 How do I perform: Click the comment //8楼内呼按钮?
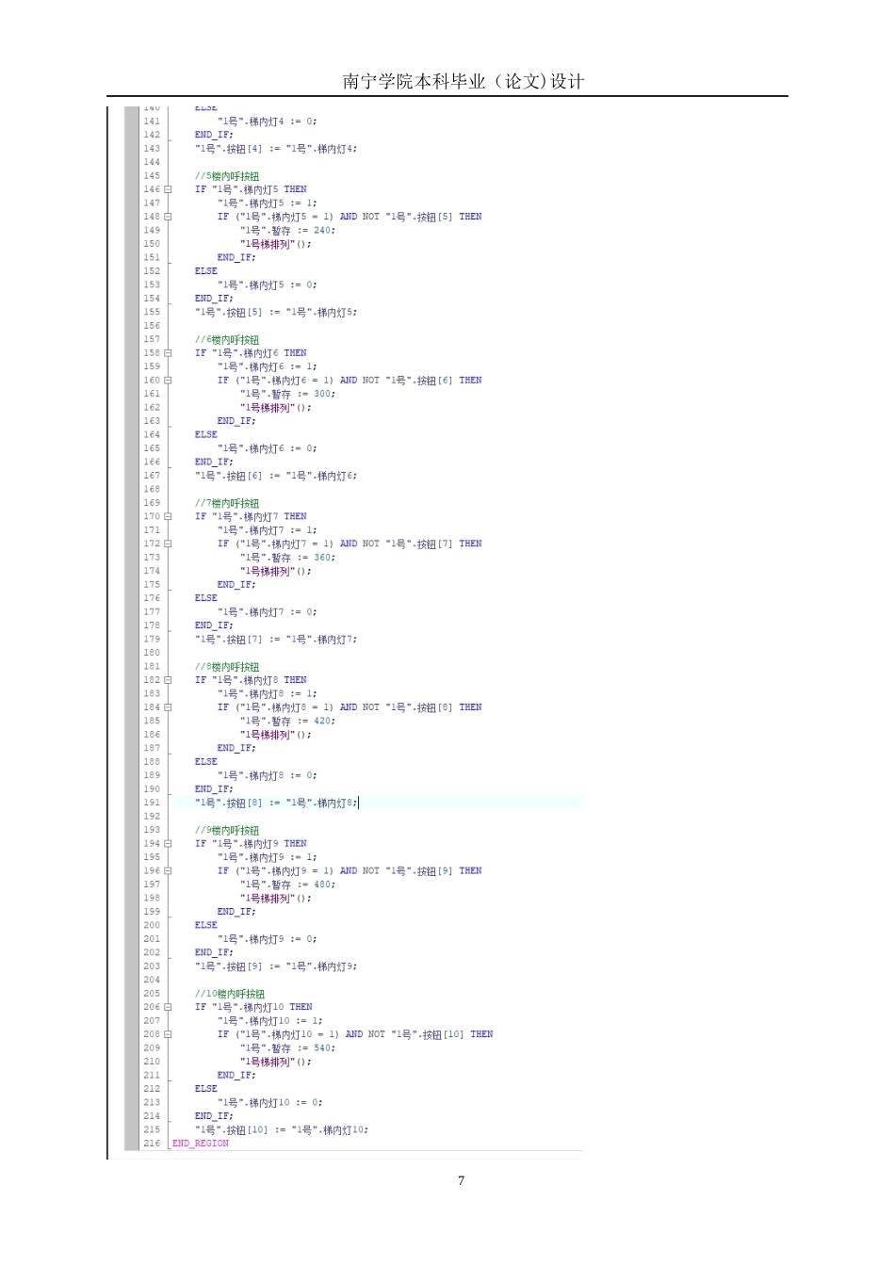[227, 667]
